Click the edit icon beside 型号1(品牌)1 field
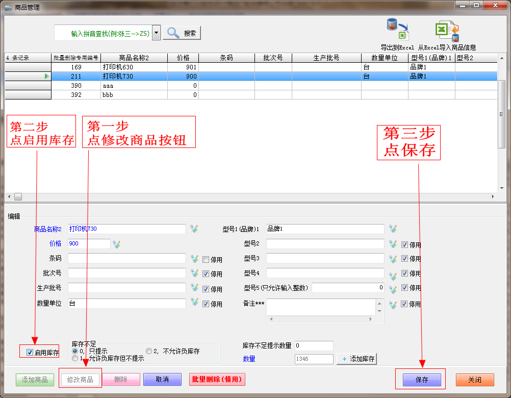The image size is (511, 398). 393,229
